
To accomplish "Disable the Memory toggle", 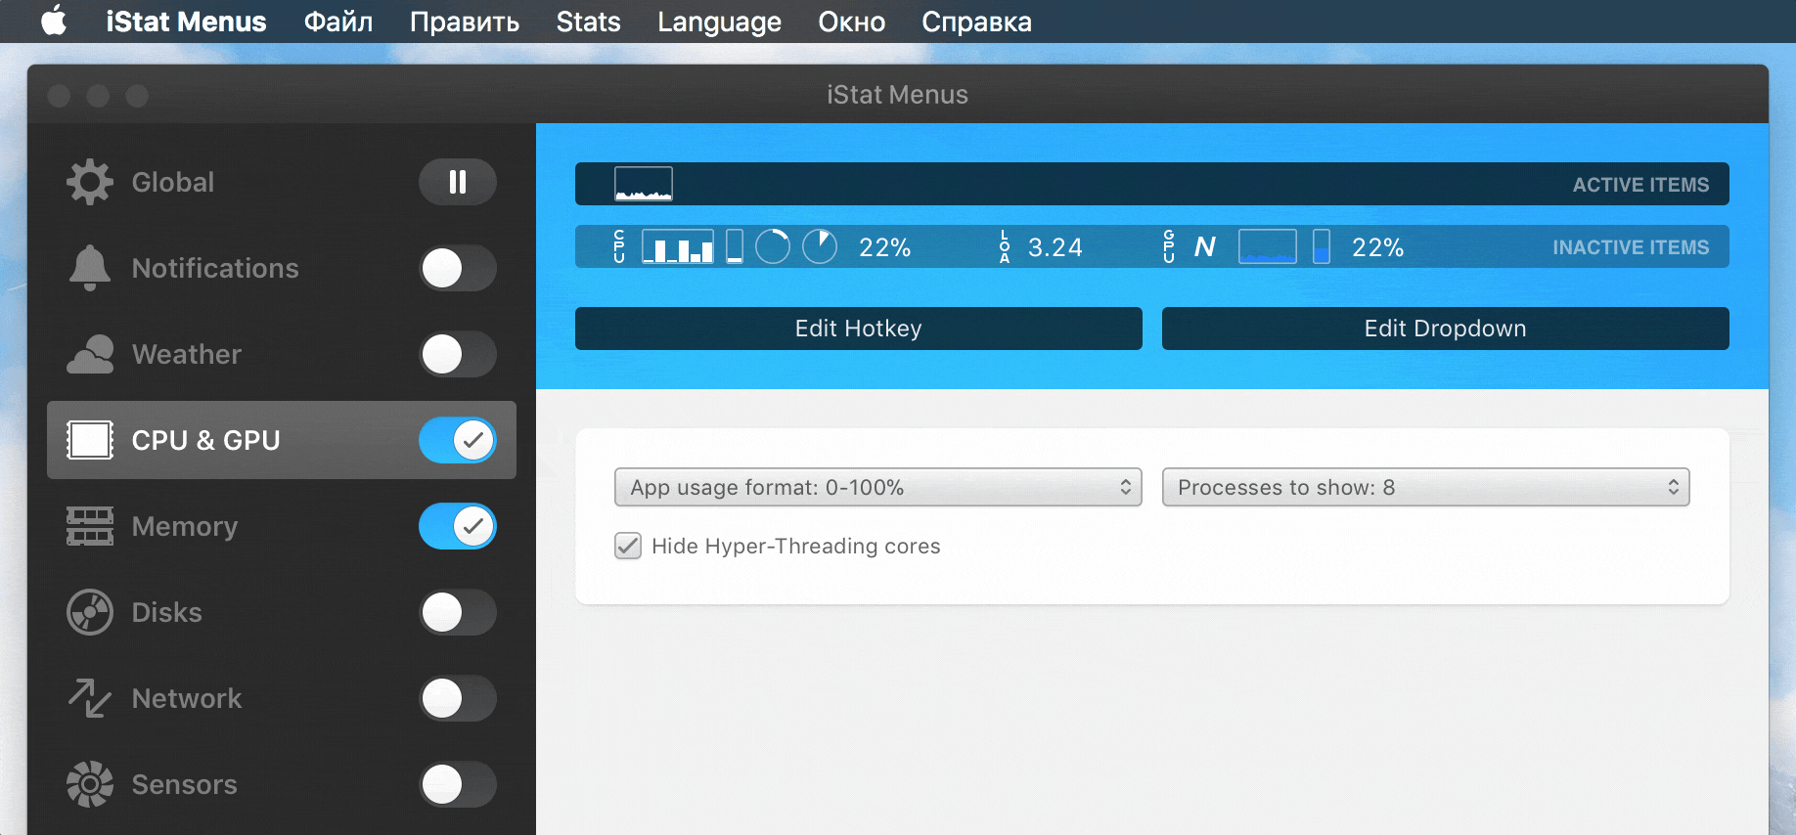I will [458, 526].
